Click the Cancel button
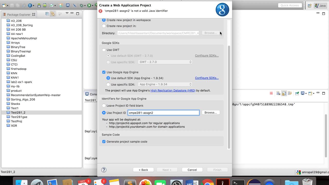The image size is (329, 185). tap(192, 170)
